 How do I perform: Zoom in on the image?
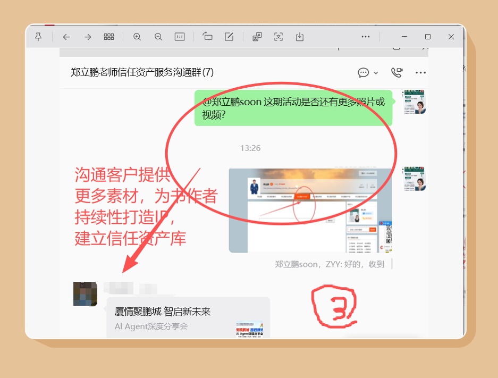(x=137, y=37)
